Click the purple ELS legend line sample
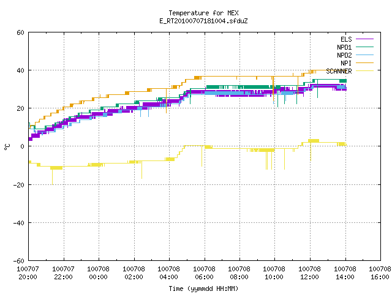 (364, 39)
